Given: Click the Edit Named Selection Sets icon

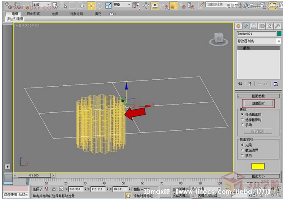Looking at the screenshot, I should tap(201, 6).
